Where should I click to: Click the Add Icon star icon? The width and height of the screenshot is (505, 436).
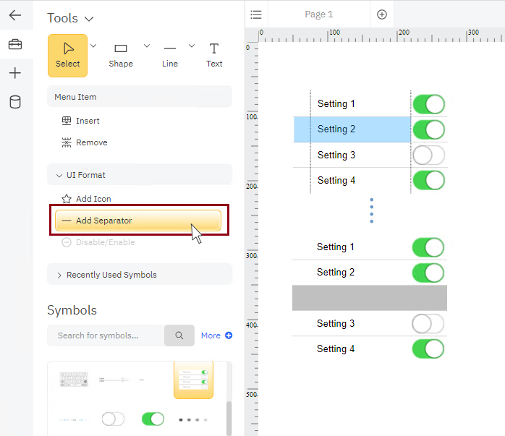(67, 199)
